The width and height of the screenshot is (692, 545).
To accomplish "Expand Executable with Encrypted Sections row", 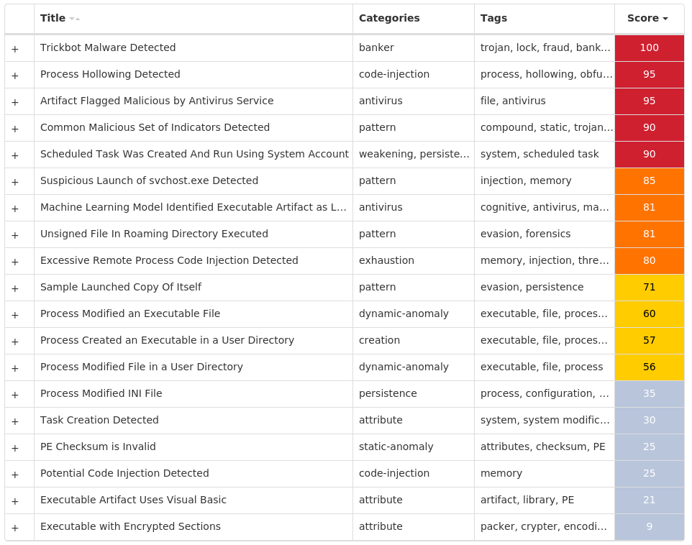I will click(x=15, y=528).
